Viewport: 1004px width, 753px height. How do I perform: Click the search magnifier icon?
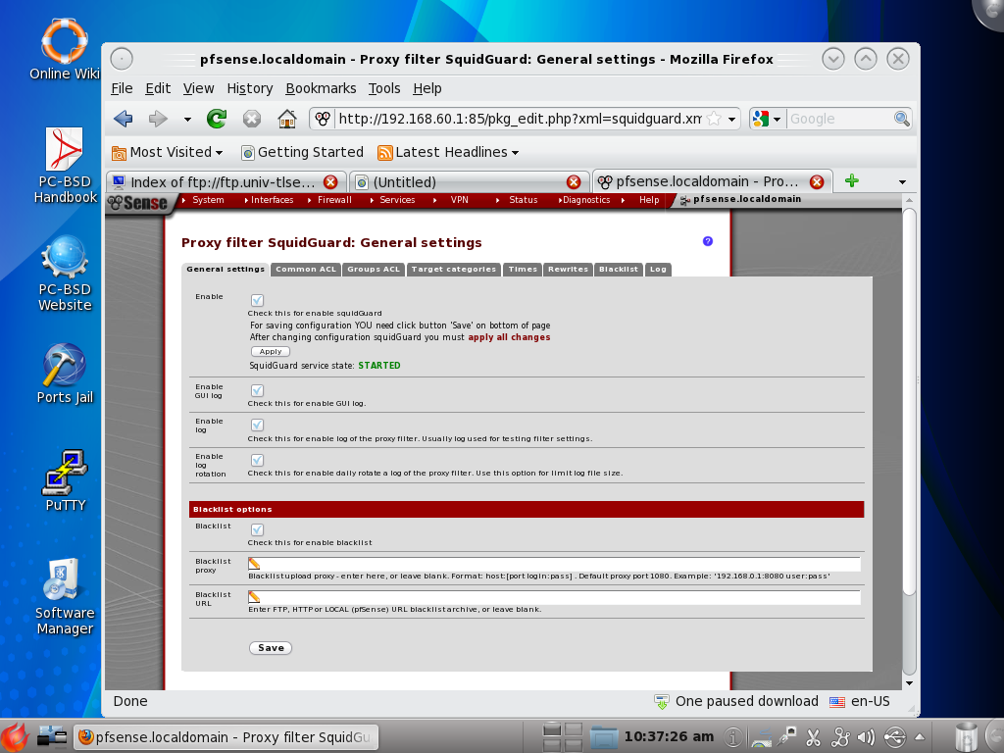tap(902, 119)
